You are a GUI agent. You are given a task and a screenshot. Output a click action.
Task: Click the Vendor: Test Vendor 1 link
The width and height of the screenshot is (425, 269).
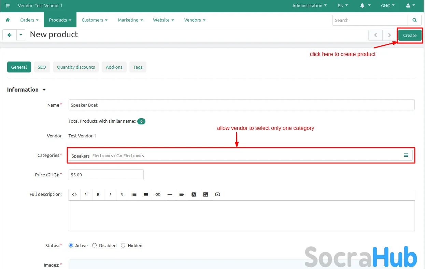click(40, 6)
